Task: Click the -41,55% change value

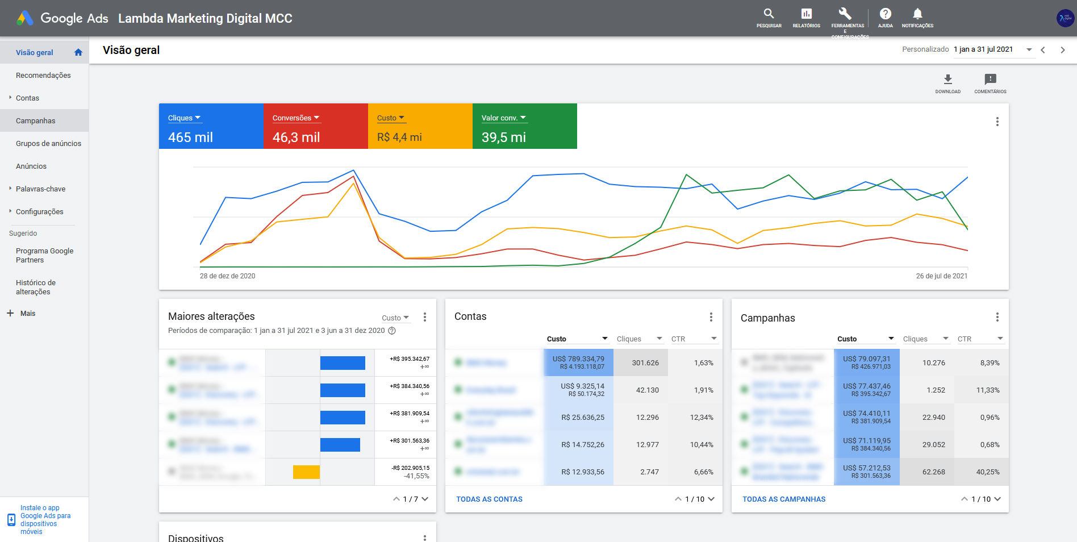Action: pyautogui.click(x=416, y=476)
